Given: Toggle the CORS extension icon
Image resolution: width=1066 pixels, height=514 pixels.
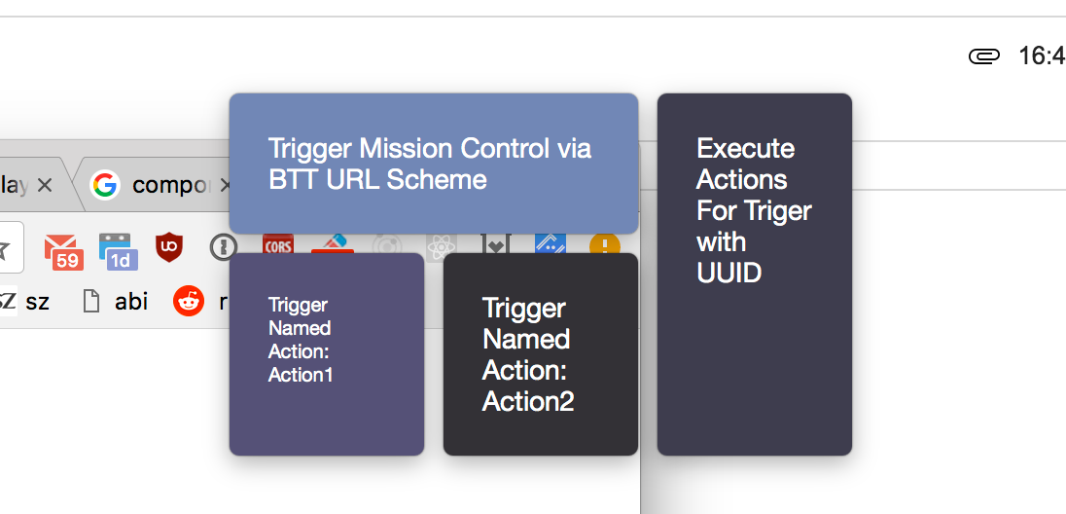Looking at the screenshot, I should coord(278,244).
